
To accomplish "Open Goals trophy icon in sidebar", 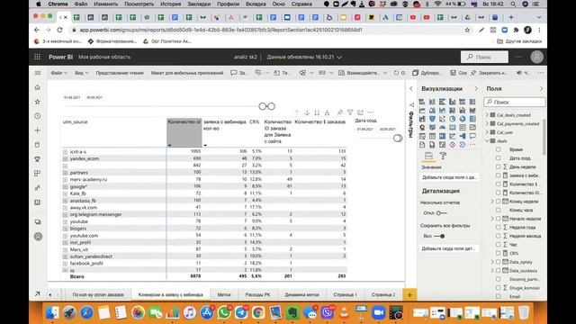I will pyautogui.click(x=38, y=159).
